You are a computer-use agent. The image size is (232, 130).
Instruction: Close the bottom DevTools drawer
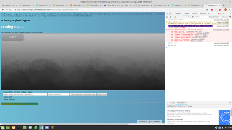pos(230,103)
